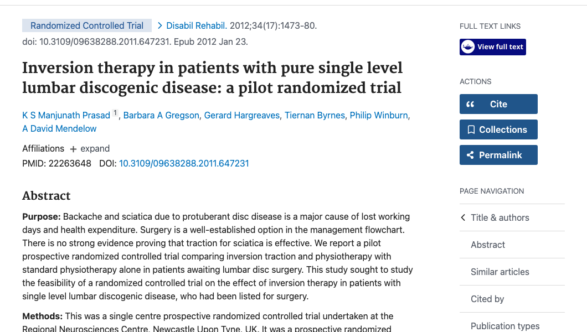Click the Cite button

coord(498,103)
